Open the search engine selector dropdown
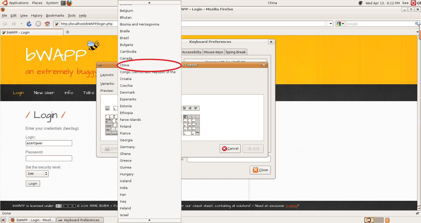This screenshot has height=223, width=421. (x=341, y=24)
